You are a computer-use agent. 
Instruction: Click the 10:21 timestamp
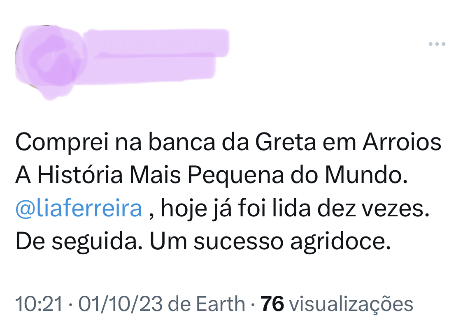[x=39, y=304]
